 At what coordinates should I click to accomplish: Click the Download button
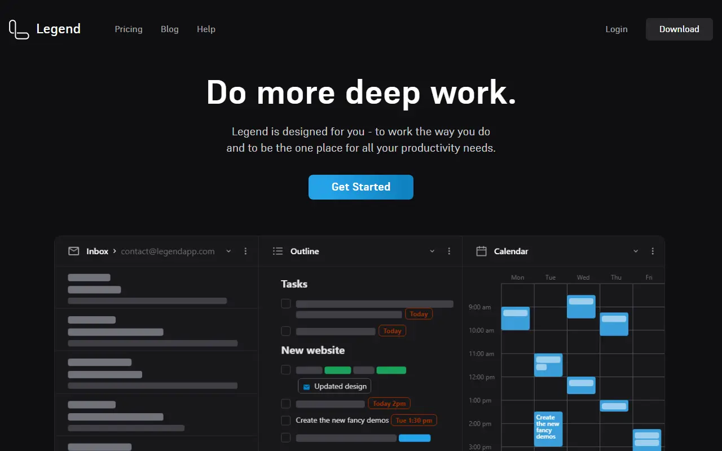click(x=679, y=29)
